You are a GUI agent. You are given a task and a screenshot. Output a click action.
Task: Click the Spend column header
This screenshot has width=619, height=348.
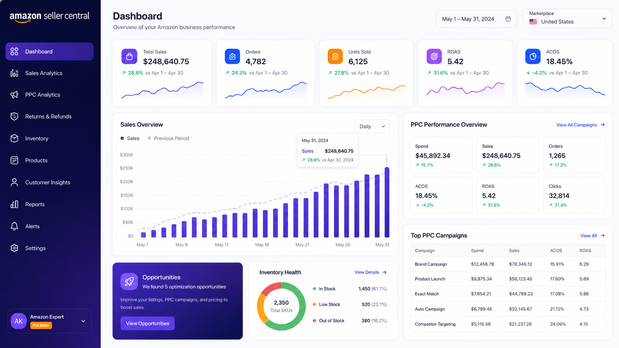pyautogui.click(x=477, y=251)
